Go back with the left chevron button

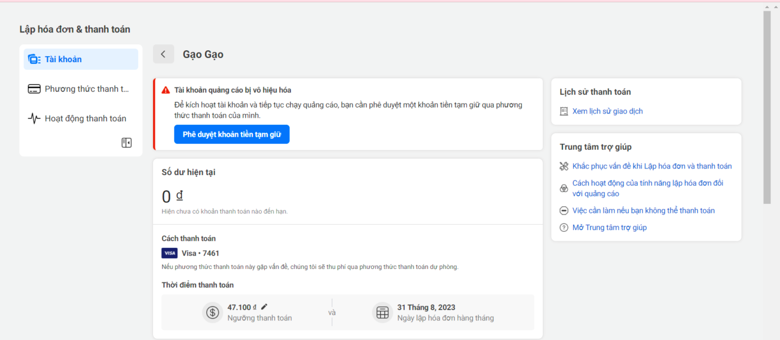click(x=164, y=54)
